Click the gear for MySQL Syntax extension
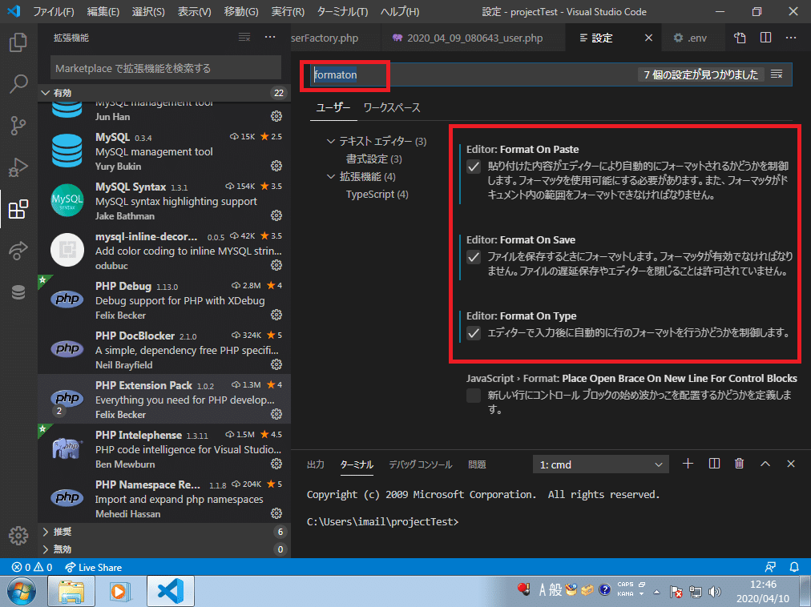Viewport: 811px width, 607px height. click(276, 215)
